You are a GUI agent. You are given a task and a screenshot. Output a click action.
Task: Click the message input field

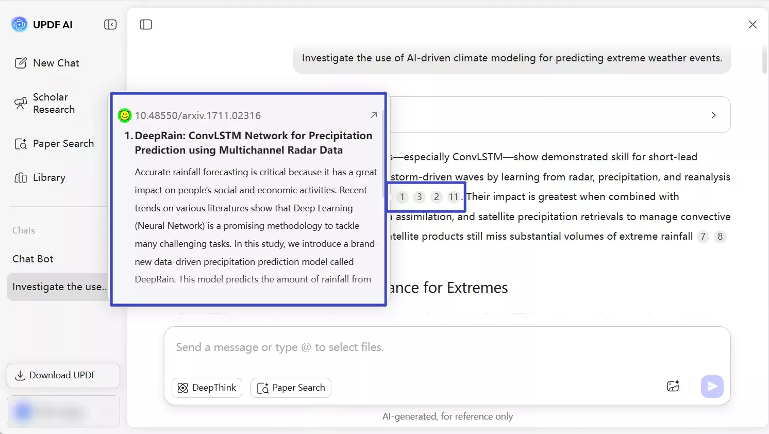(x=447, y=347)
